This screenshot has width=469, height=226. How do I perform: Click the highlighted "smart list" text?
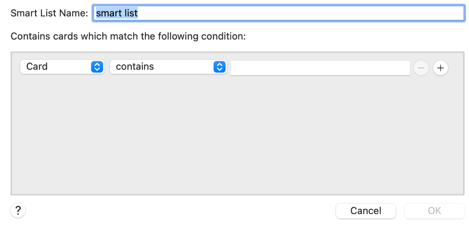point(117,13)
